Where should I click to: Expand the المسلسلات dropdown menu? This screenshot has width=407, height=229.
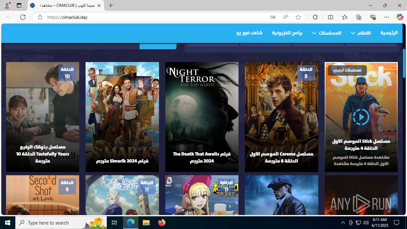tap(327, 33)
